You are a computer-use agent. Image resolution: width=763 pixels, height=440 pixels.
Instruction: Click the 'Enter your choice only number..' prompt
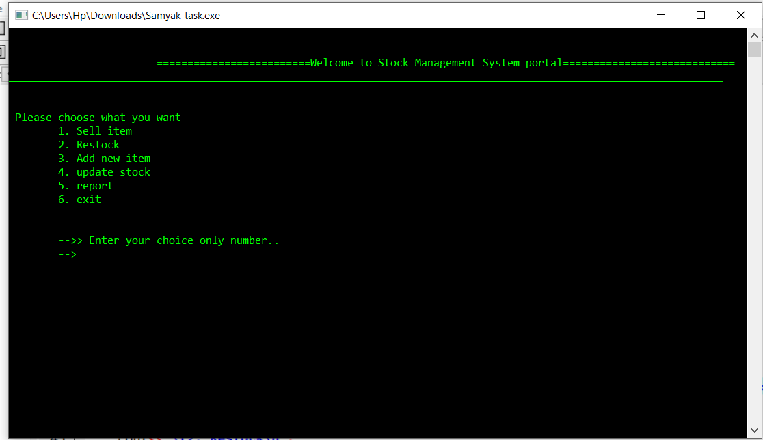(184, 240)
